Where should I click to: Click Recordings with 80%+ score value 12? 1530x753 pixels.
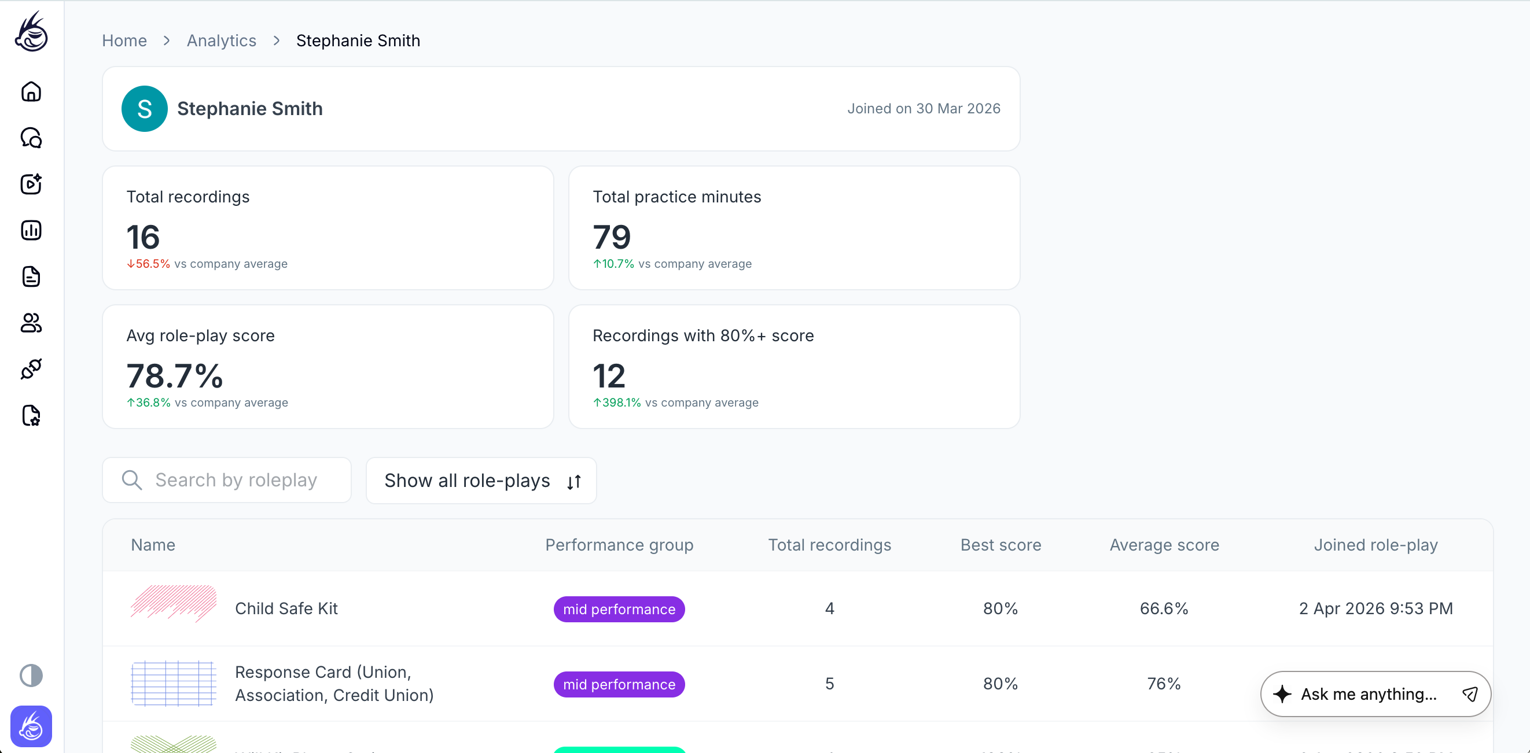609,376
